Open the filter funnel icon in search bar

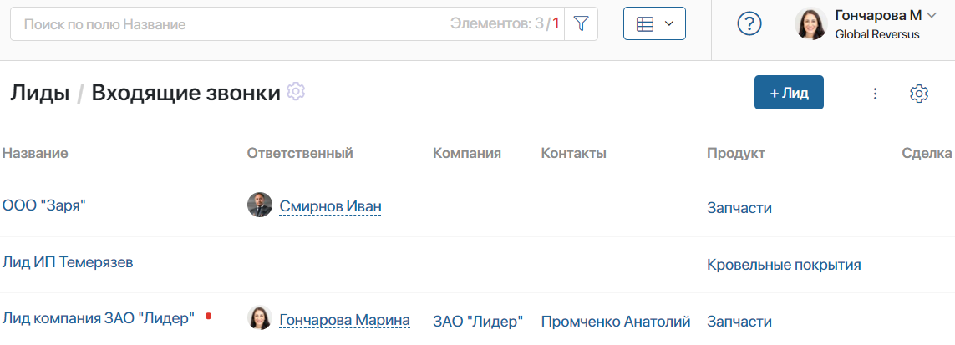click(581, 23)
